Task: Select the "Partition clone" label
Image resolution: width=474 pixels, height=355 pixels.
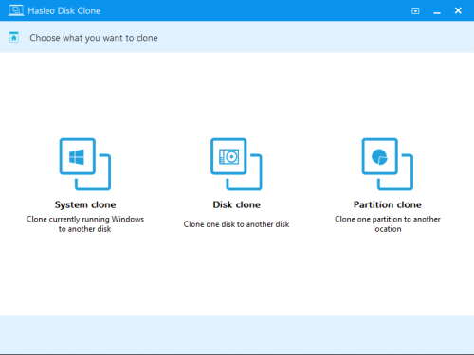Action: [x=388, y=204]
